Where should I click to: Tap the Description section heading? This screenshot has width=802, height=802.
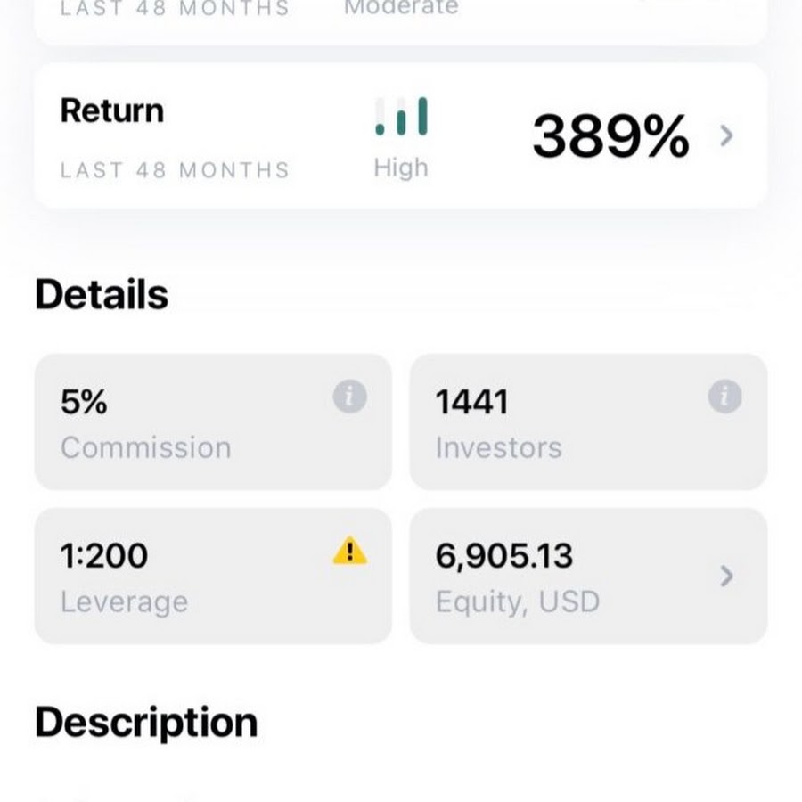pyautogui.click(x=146, y=724)
